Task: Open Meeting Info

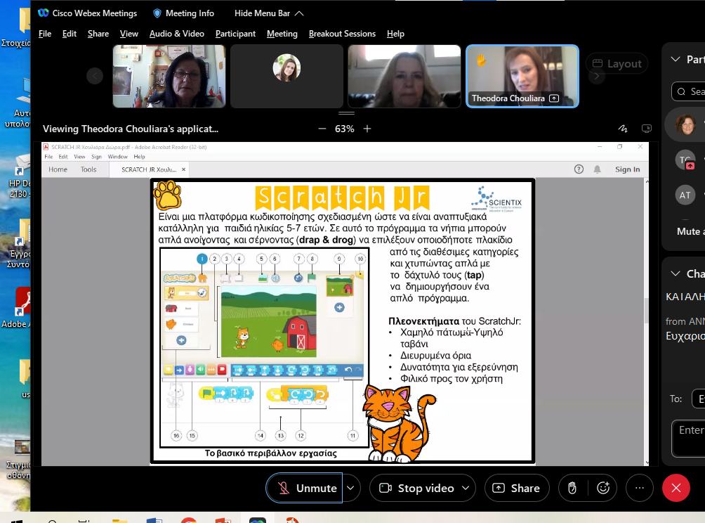Action: point(183,13)
